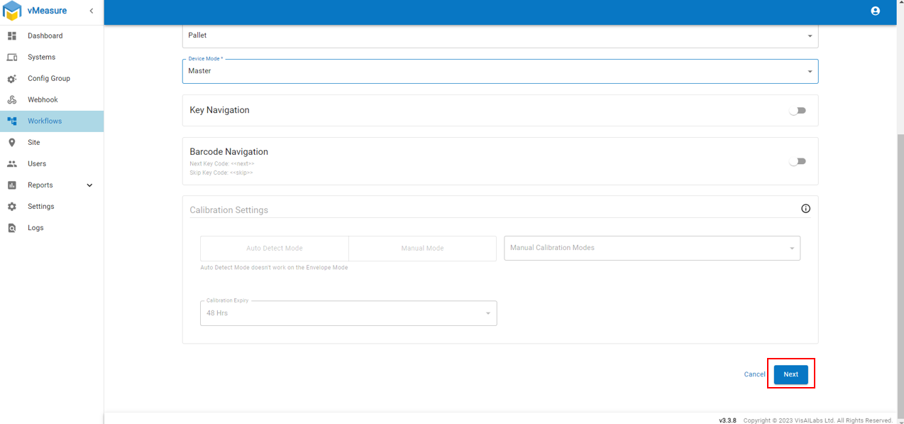This screenshot has height=424, width=904.
Task: Click the Reports chart icon
Action: pos(12,185)
